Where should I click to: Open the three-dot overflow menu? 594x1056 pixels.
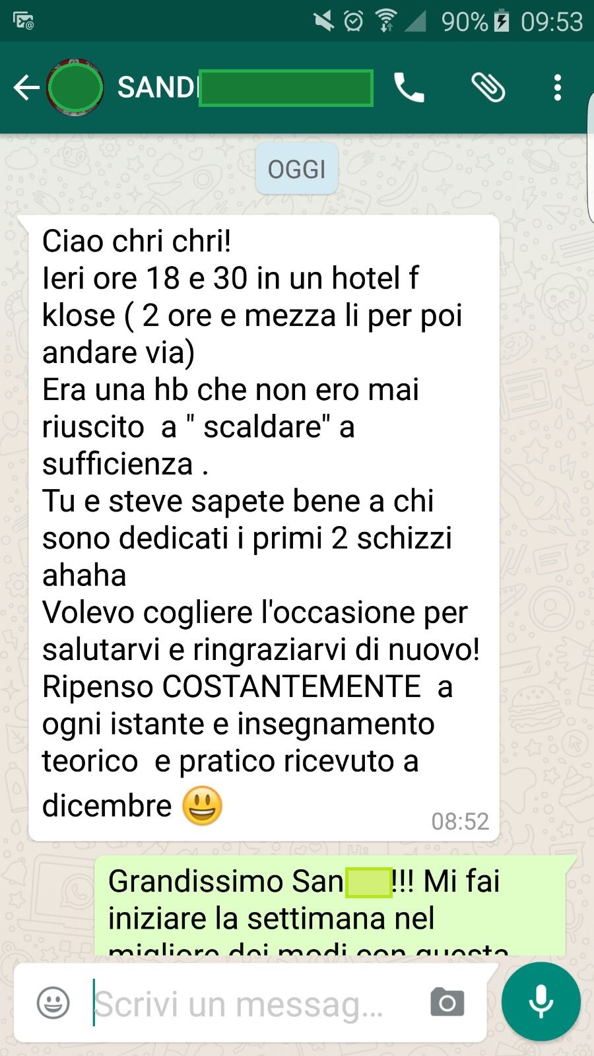coord(558,87)
